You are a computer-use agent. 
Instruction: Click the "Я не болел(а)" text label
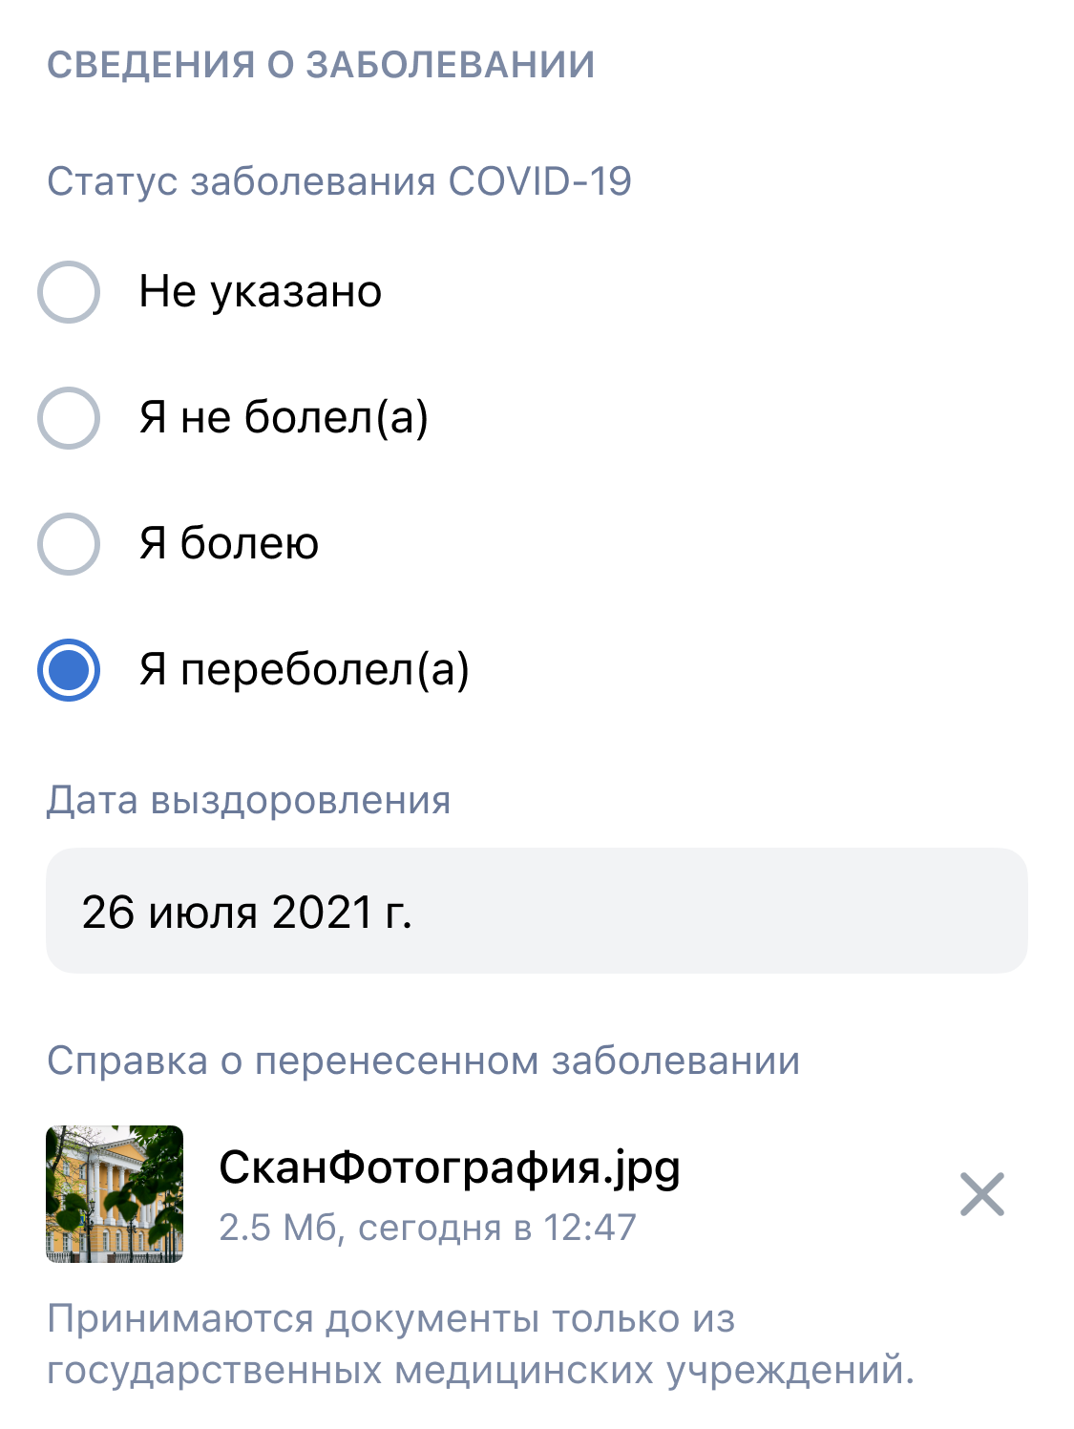click(284, 418)
